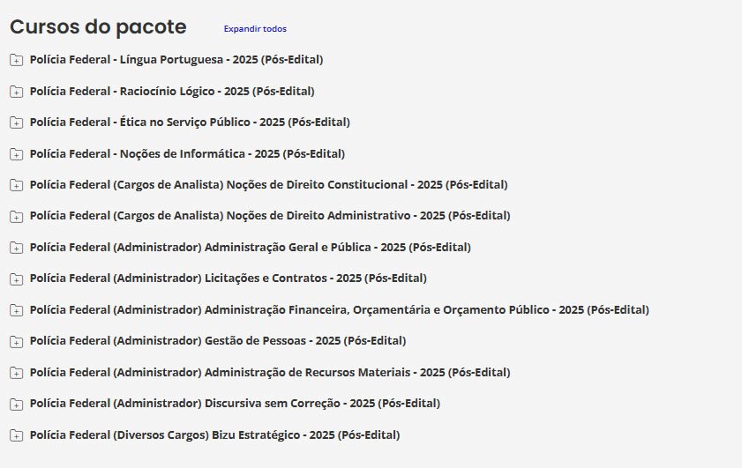
Task: Open folder icon for Noções de Direito Administrativo
Action: pos(16,217)
